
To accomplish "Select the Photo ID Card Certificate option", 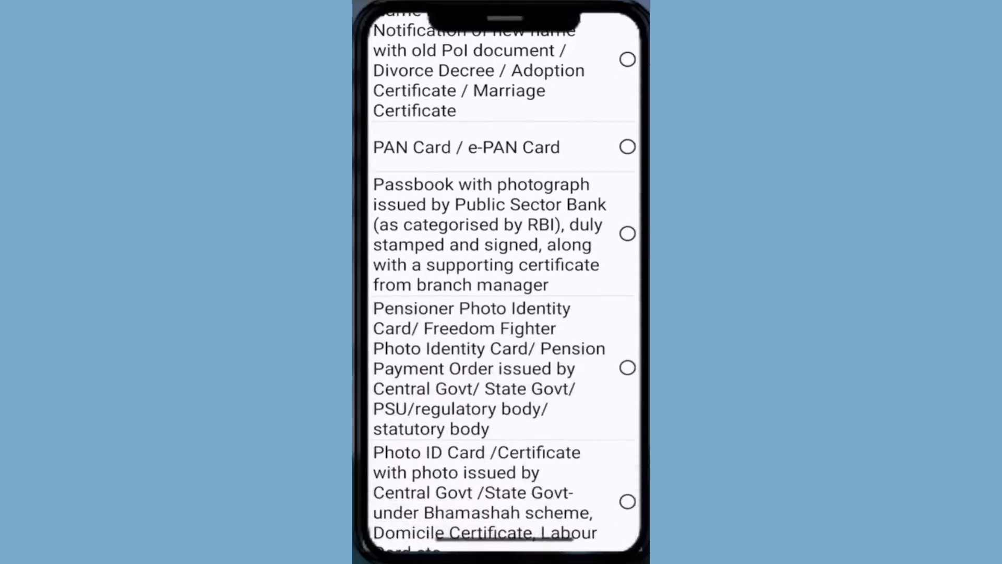I will pos(626,502).
